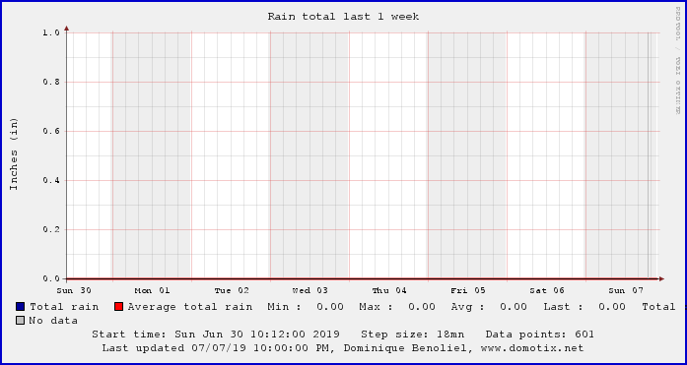Screen dimensions: 687x365
Task: Click the 0.6 y-axis value
Action: [51, 131]
